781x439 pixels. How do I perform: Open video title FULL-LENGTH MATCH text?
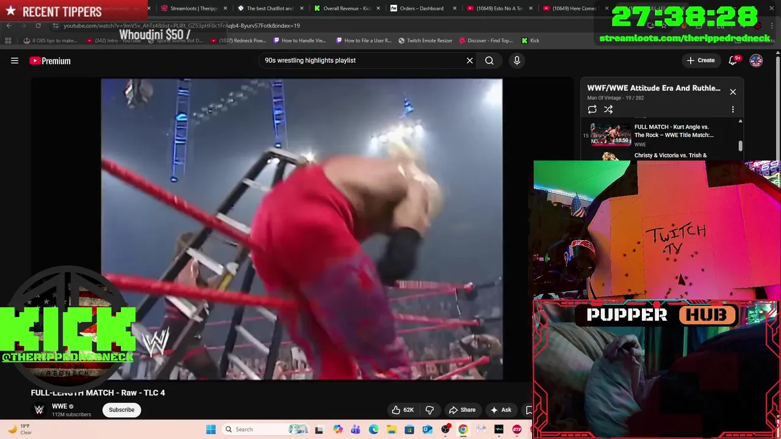[x=98, y=393]
